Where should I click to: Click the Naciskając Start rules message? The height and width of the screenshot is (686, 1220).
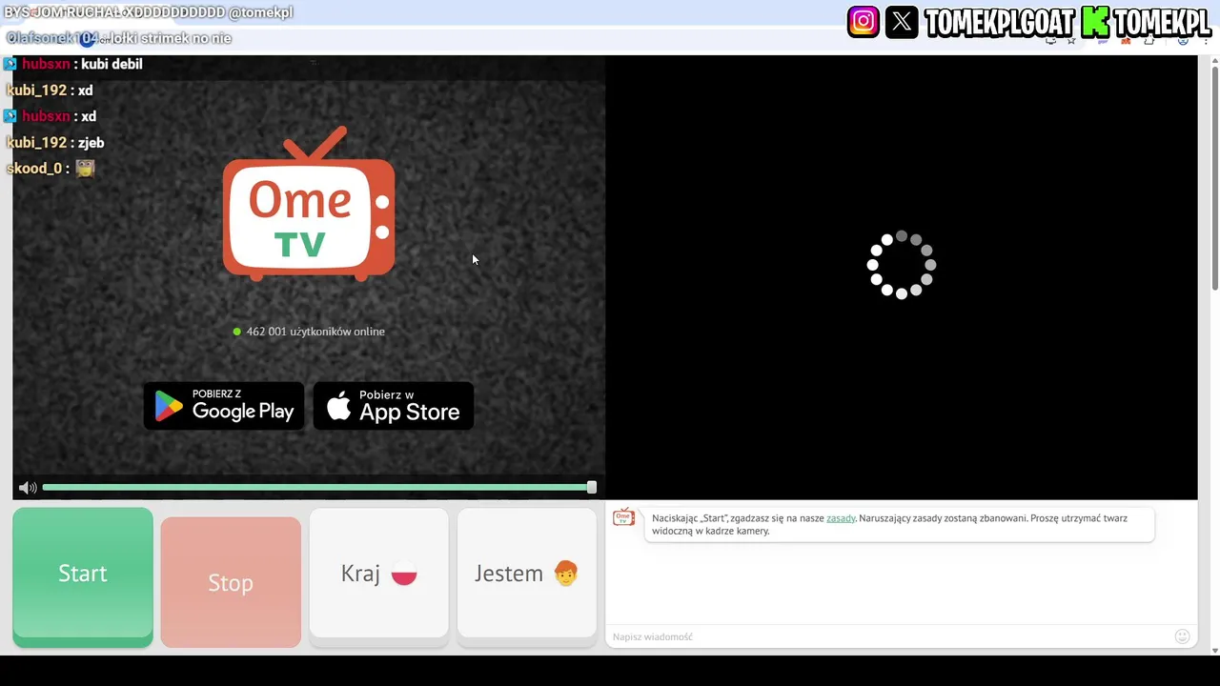pos(899,524)
